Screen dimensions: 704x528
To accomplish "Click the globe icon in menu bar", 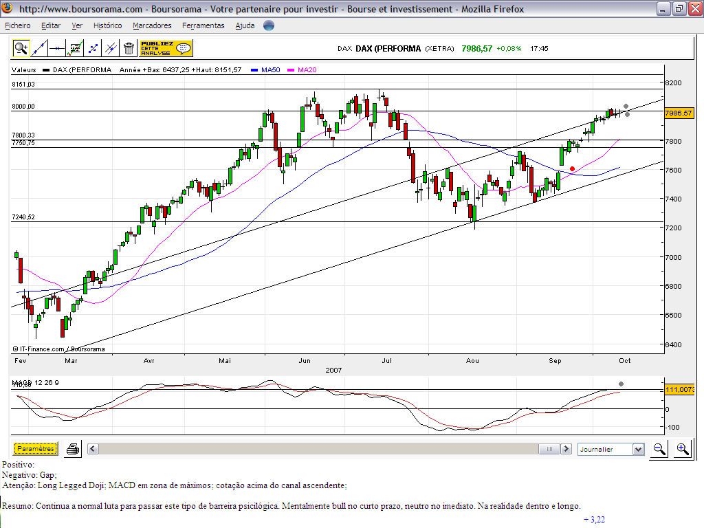I will click(269, 25).
